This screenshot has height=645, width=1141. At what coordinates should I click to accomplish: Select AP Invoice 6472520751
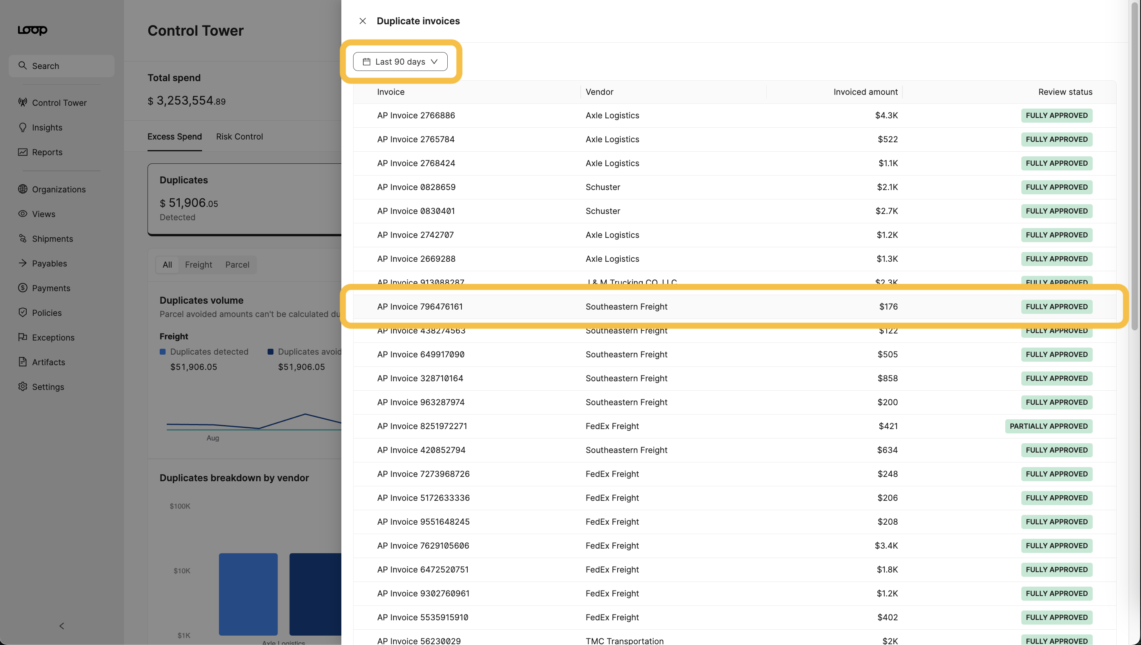tap(735, 570)
